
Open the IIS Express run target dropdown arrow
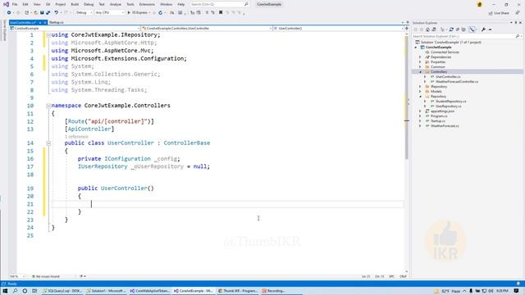pos(149,13)
